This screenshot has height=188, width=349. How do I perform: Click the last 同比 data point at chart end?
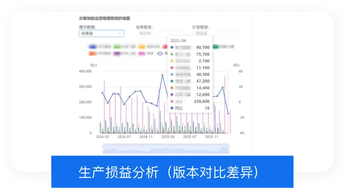(x=228, y=113)
